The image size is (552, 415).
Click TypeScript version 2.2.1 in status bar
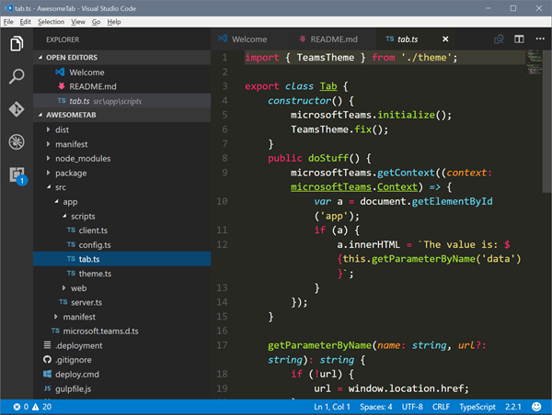coord(513,407)
